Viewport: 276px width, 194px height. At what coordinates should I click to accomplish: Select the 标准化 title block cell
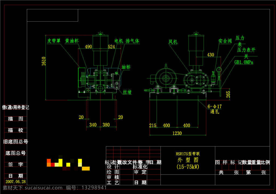click(140, 167)
